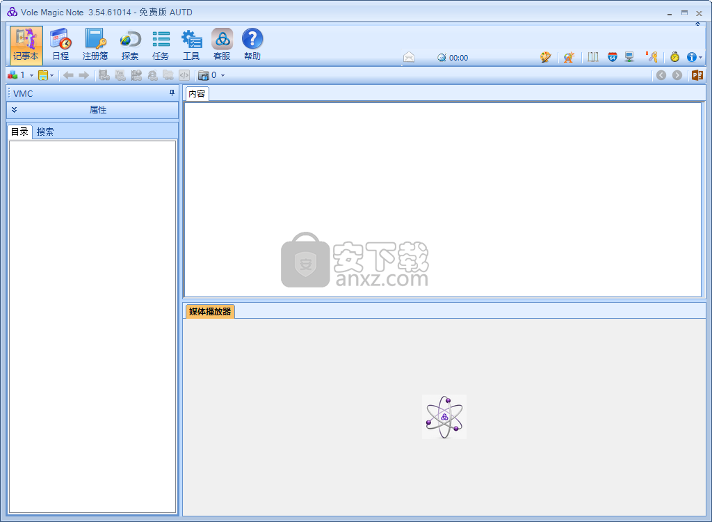Open the 探索 explore module
Screen dimensions: 712x522
click(x=130, y=45)
